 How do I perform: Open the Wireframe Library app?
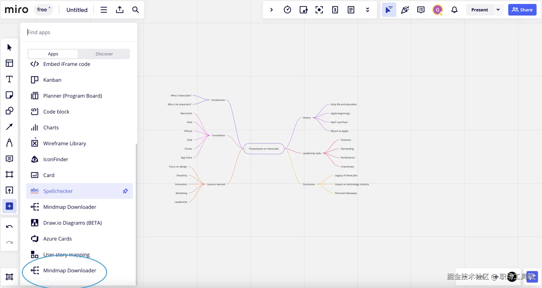79,143
